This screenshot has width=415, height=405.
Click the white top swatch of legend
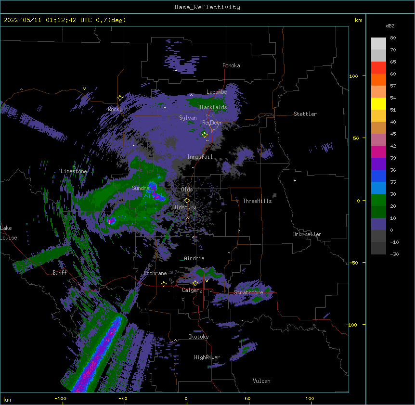(378, 44)
